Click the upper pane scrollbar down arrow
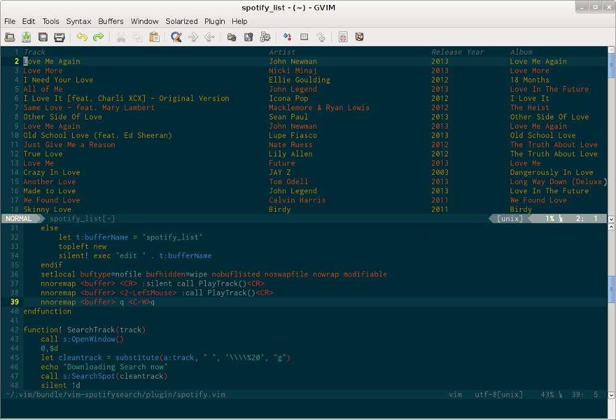The width and height of the screenshot is (616, 420). coord(611,219)
